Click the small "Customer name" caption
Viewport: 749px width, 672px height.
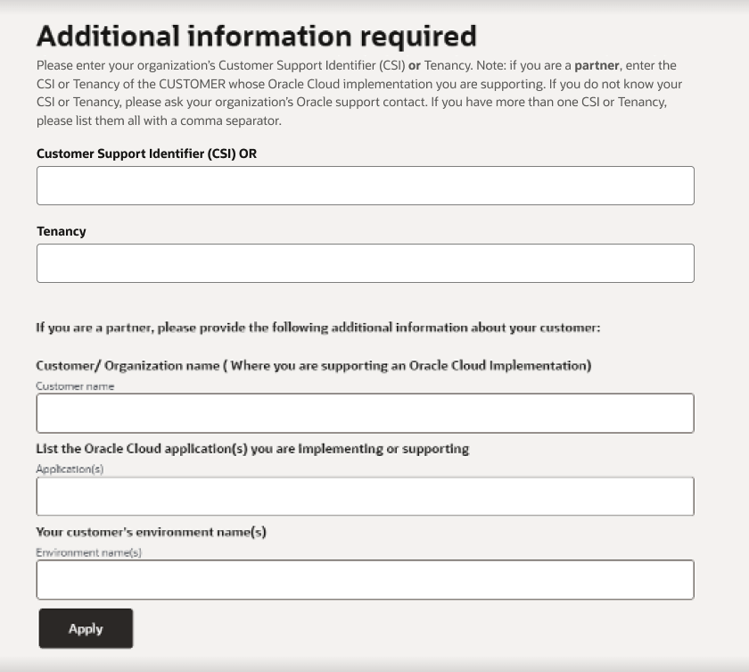(x=75, y=386)
